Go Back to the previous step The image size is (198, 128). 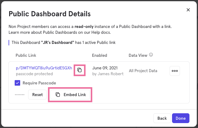tap(162, 118)
